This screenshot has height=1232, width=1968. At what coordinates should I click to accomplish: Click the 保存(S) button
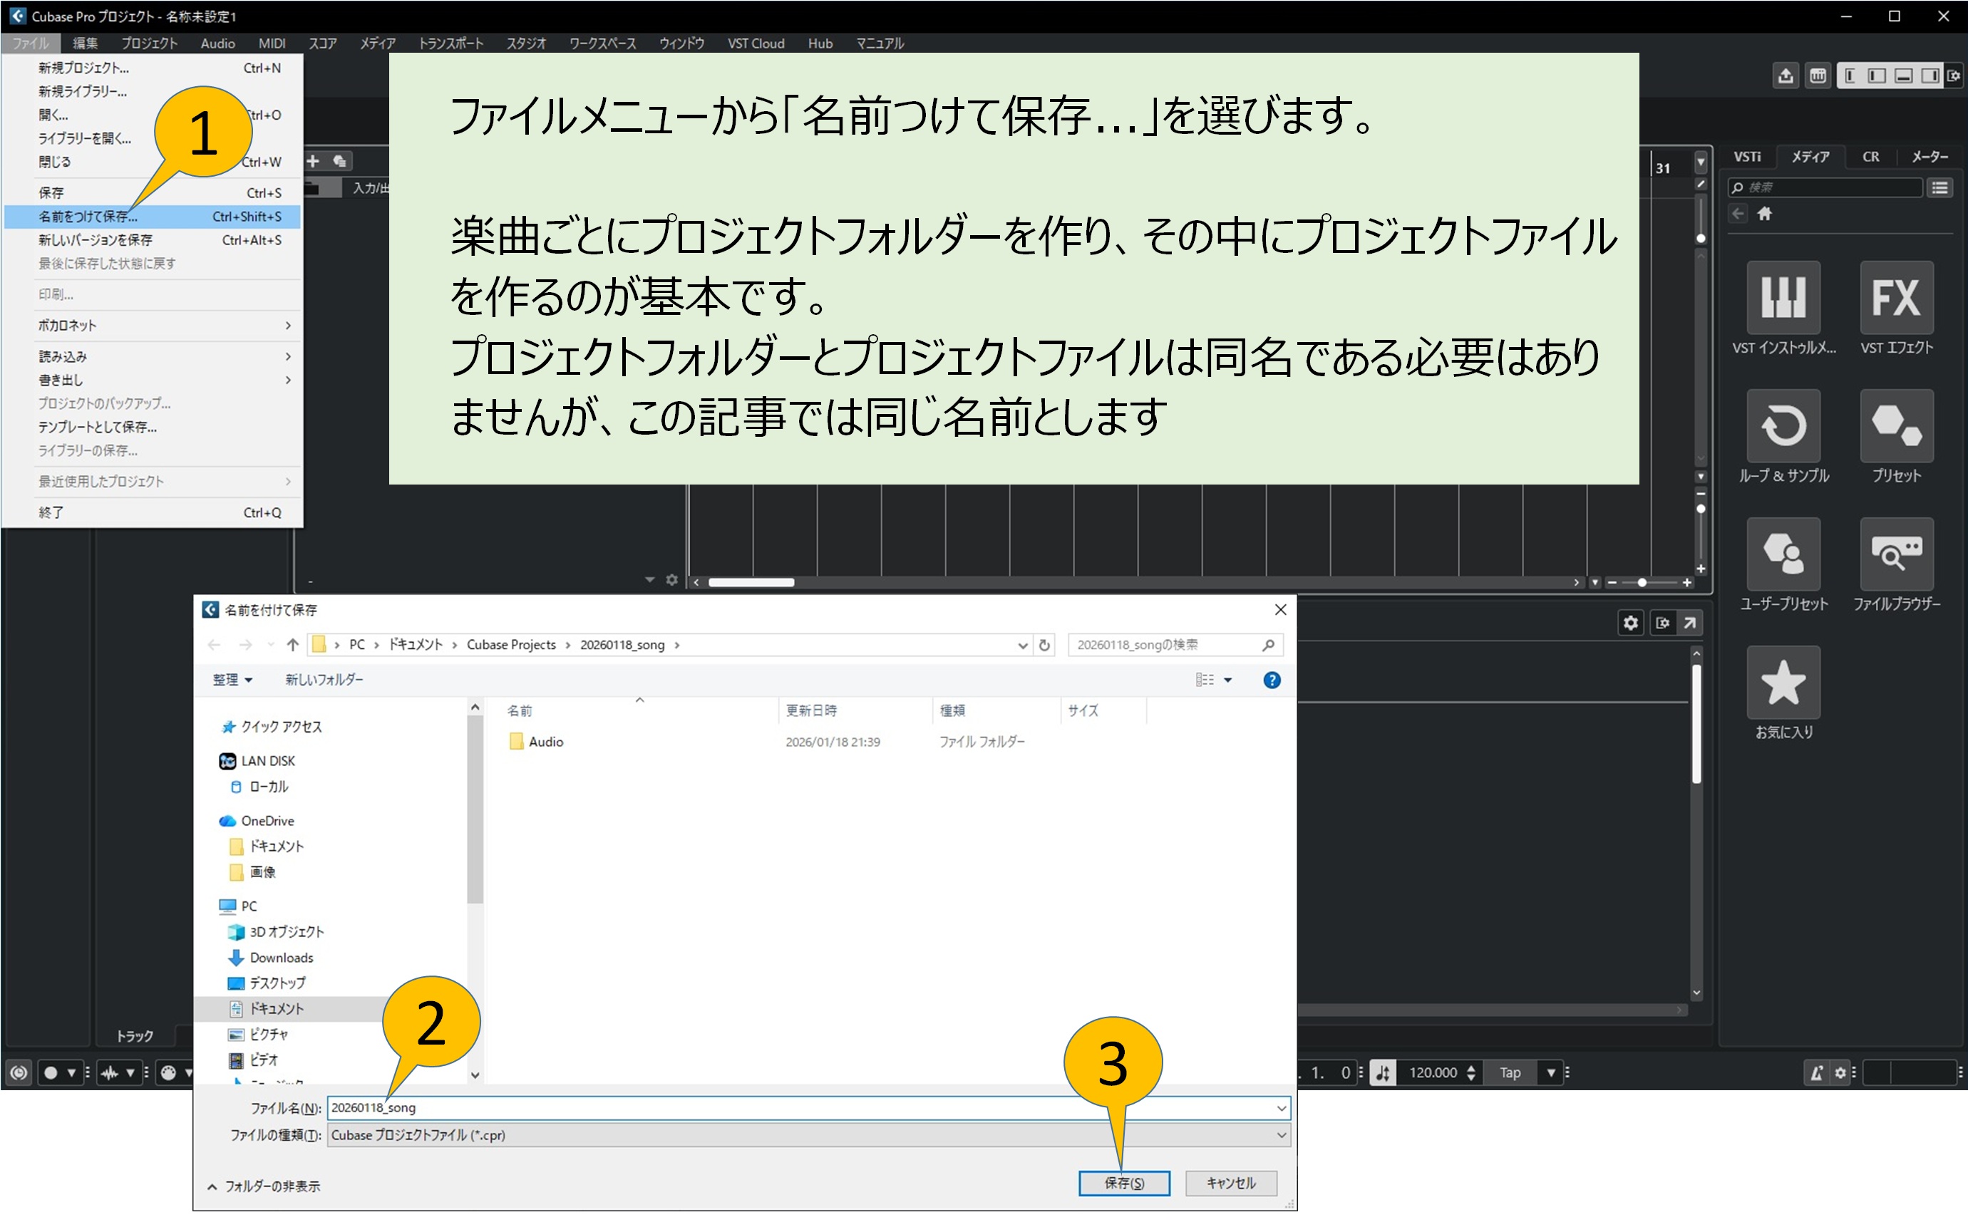[1125, 1183]
